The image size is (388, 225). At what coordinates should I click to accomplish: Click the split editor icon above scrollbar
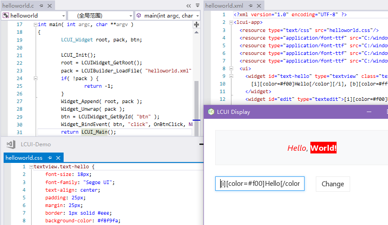coord(196,24)
